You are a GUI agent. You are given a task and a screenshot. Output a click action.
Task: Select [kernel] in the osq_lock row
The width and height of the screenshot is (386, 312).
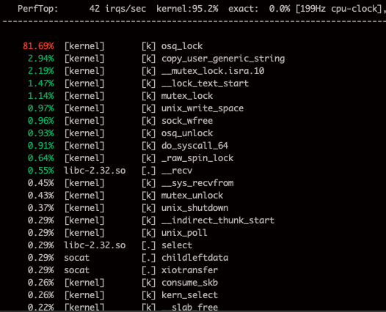(x=84, y=46)
